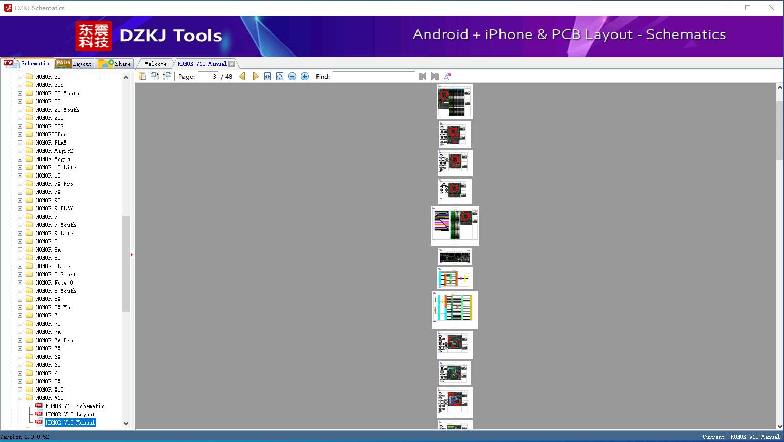The image size is (784, 442).
Task: Click the toggle sidebar/pages icon in toolbar
Action: tap(142, 76)
